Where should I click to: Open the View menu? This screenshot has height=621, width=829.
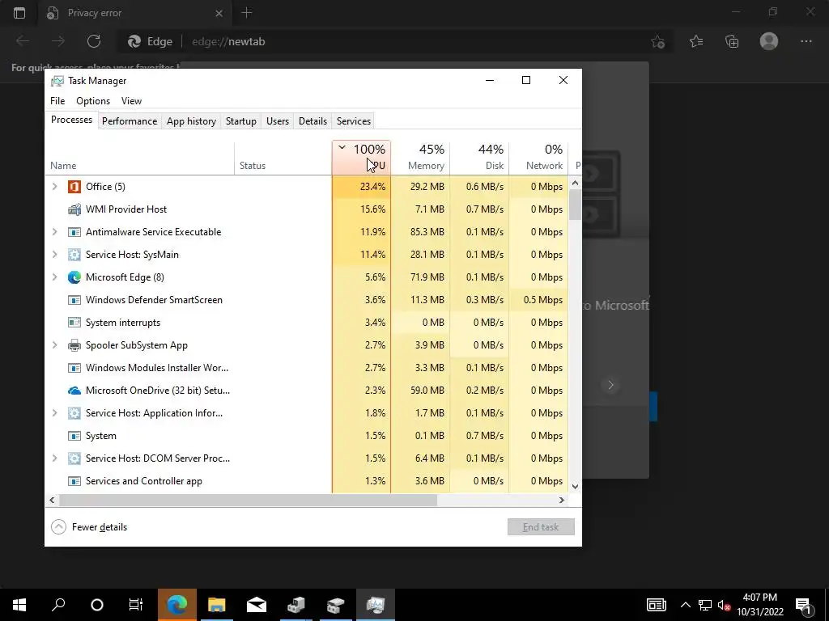pos(131,101)
